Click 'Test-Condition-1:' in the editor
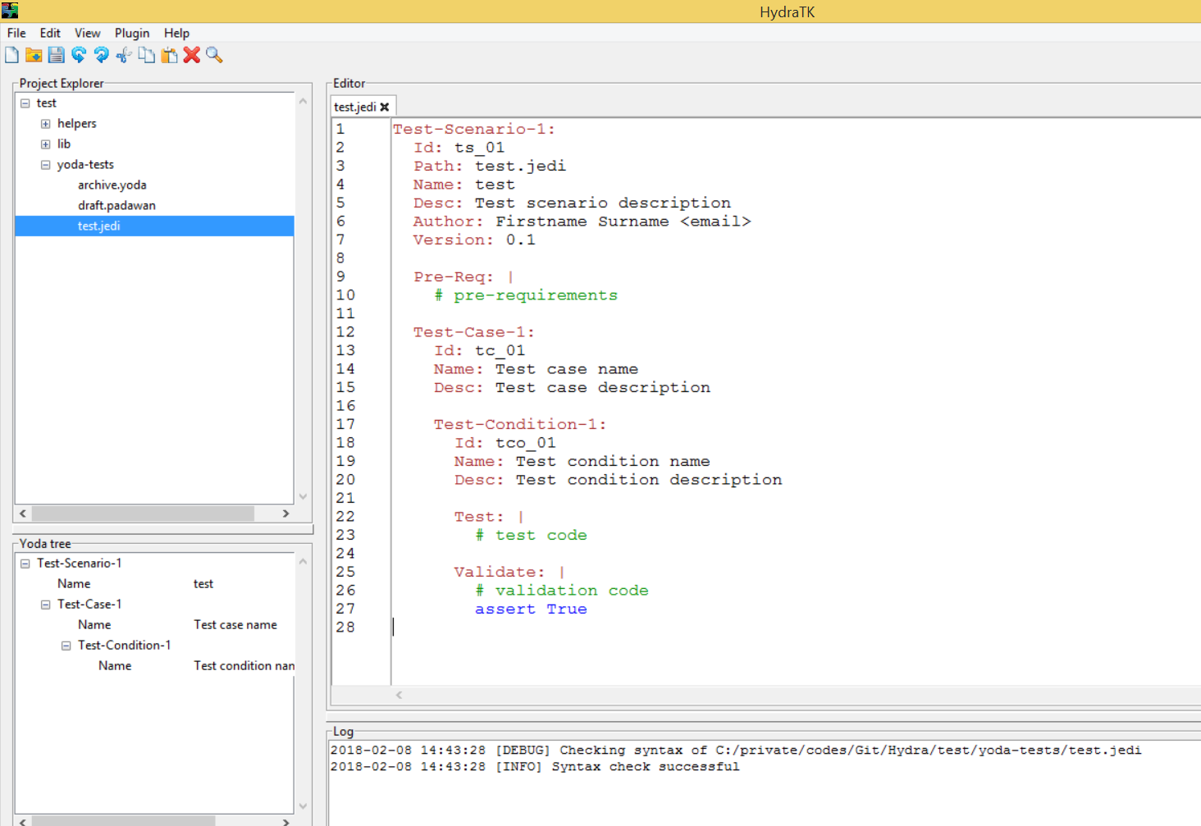The image size is (1201, 826). click(x=520, y=424)
